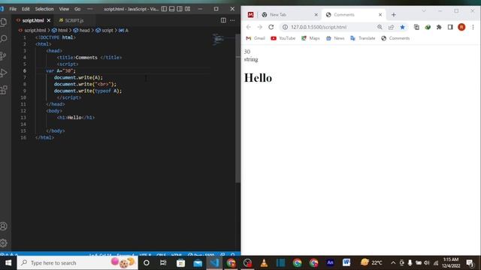This screenshot has width=481, height=270.
Task: Open the Go menu
Action: 77,9
